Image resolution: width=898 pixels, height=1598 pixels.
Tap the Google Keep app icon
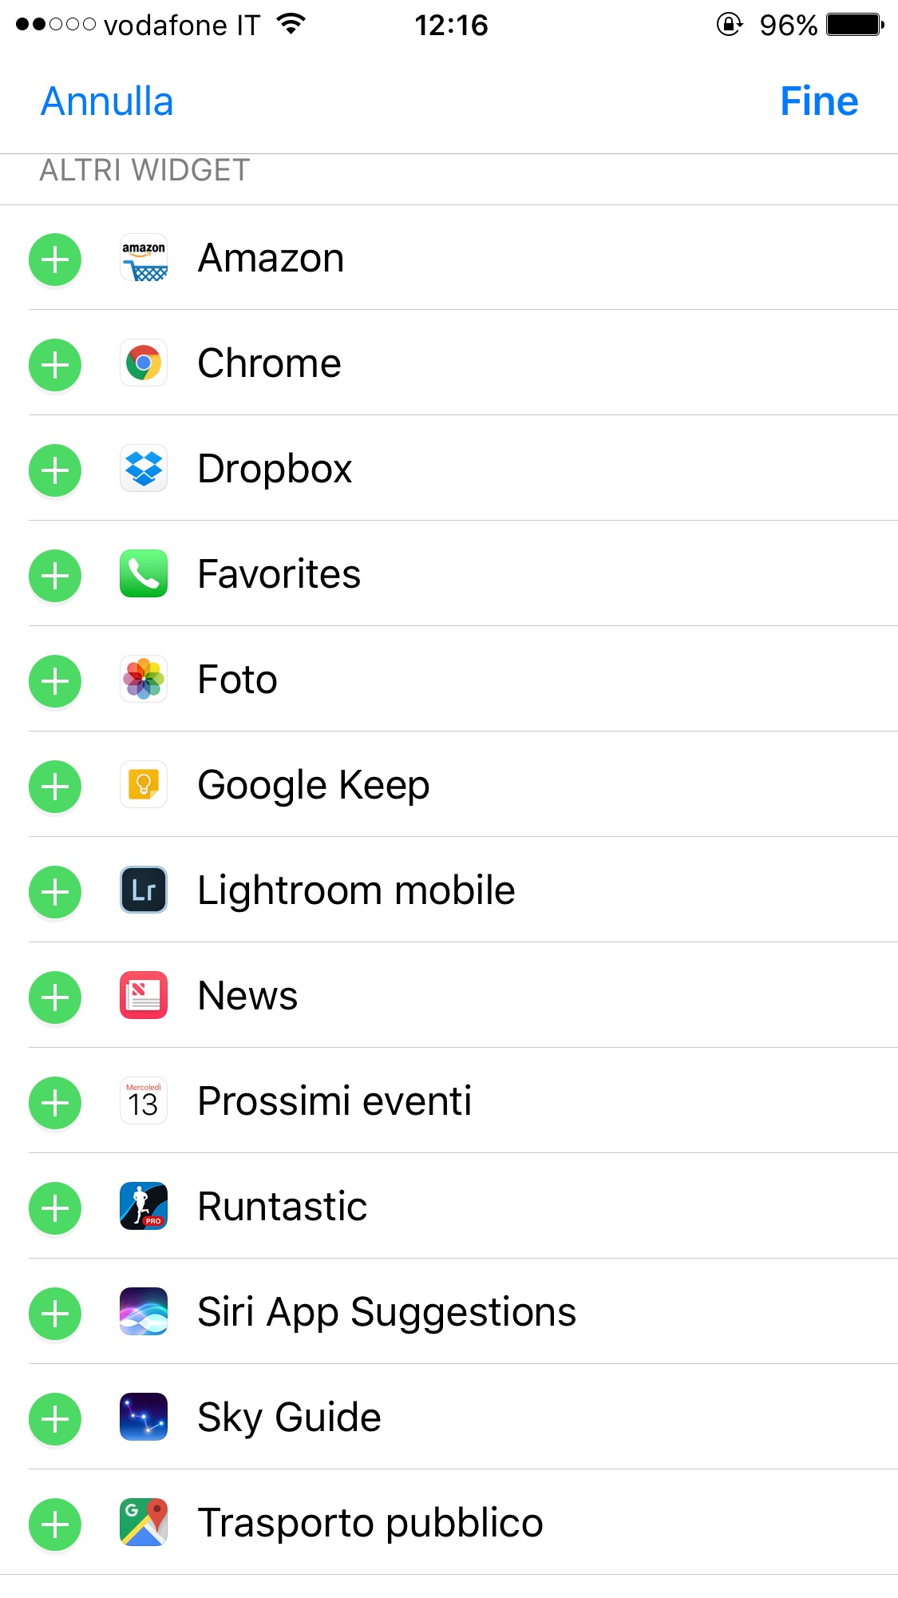pos(144,785)
